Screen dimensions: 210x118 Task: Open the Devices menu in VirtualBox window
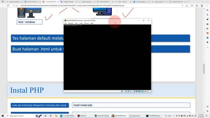pos(86,23)
